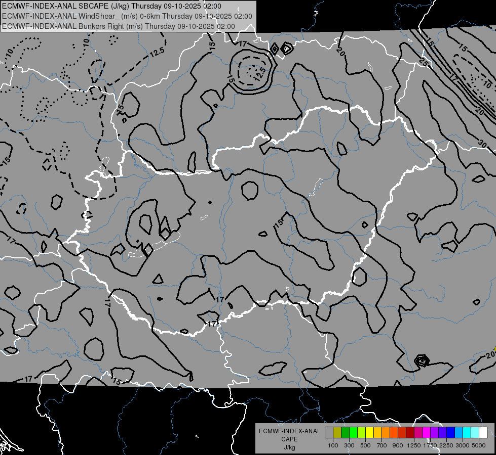Click the dark red swatch near 1250
This screenshot has width=496, height=455.
(410, 433)
